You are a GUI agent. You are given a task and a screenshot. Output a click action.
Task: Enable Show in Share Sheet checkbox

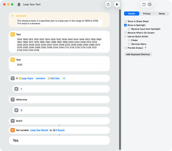pos(126,21)
